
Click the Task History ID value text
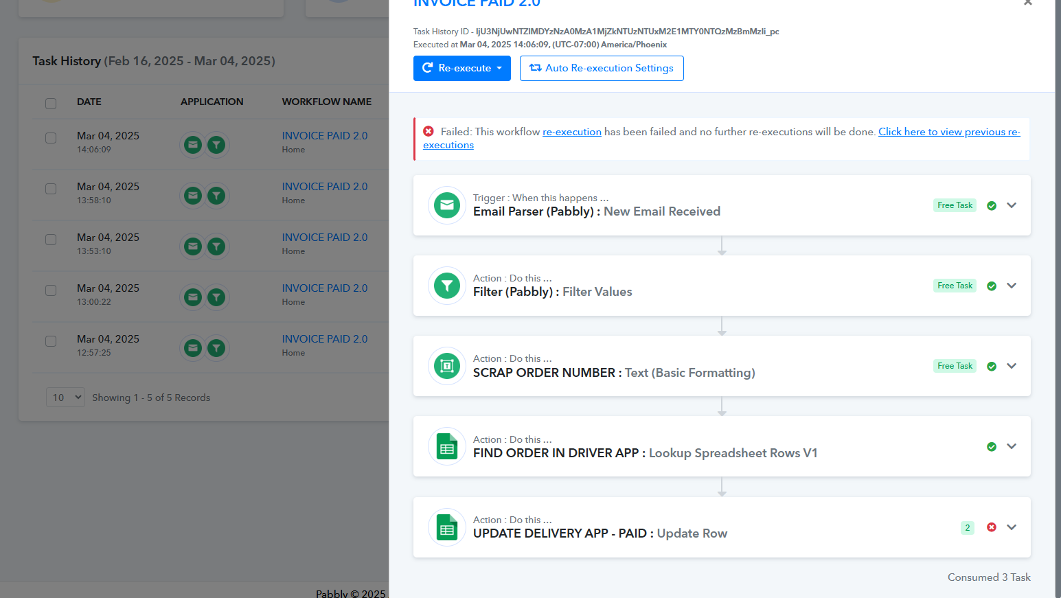(x=628, y=32)
